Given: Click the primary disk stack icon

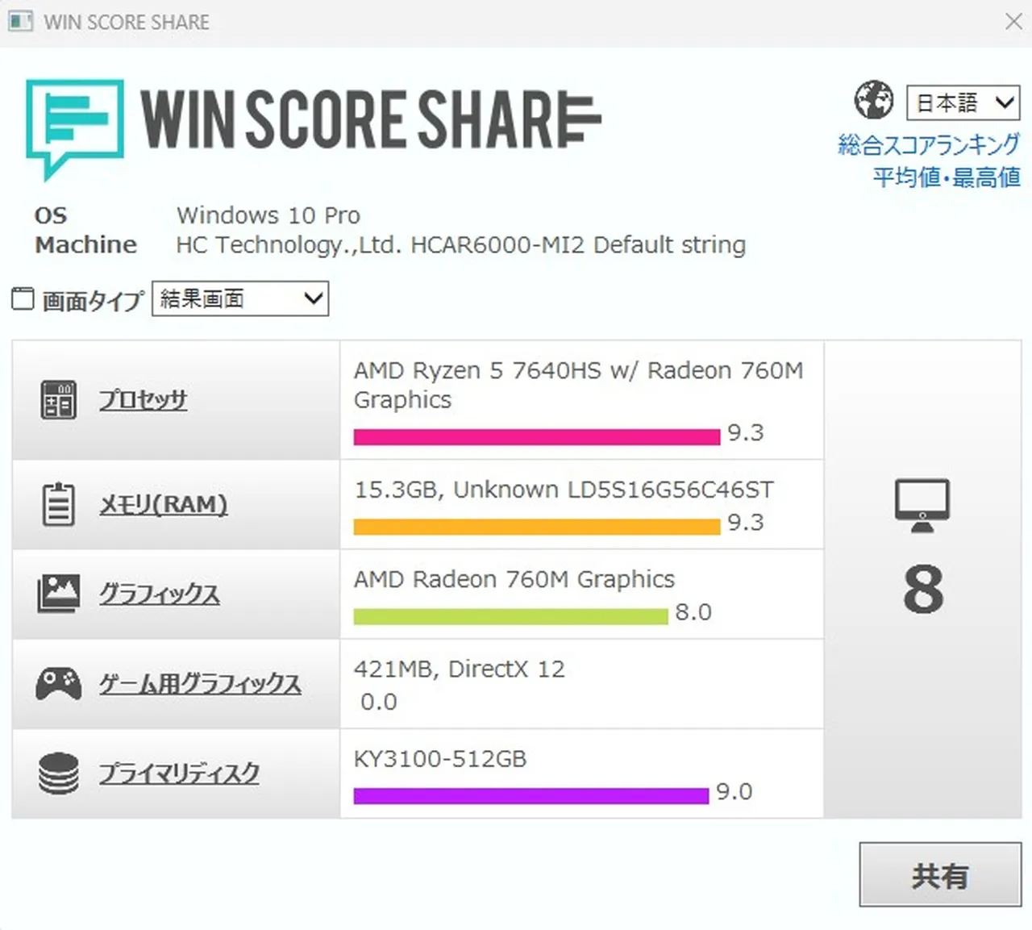Looking at the screenshot, I should pyautogui.click(x=58, y=774).
